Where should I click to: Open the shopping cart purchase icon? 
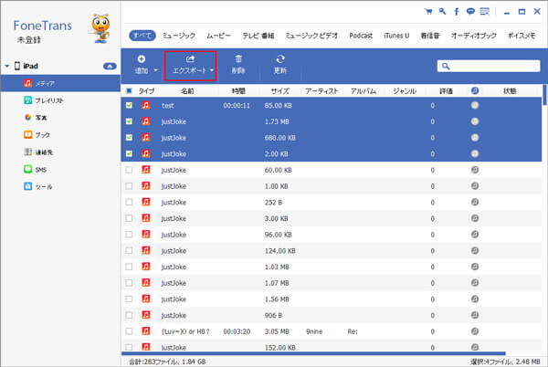(428, 12)
